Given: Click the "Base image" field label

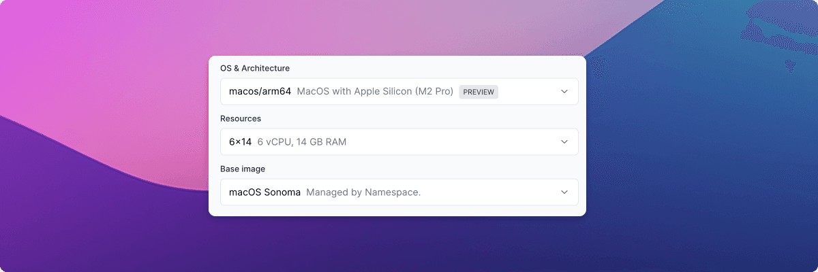Looking at the screenshot, I should point(243,169).
